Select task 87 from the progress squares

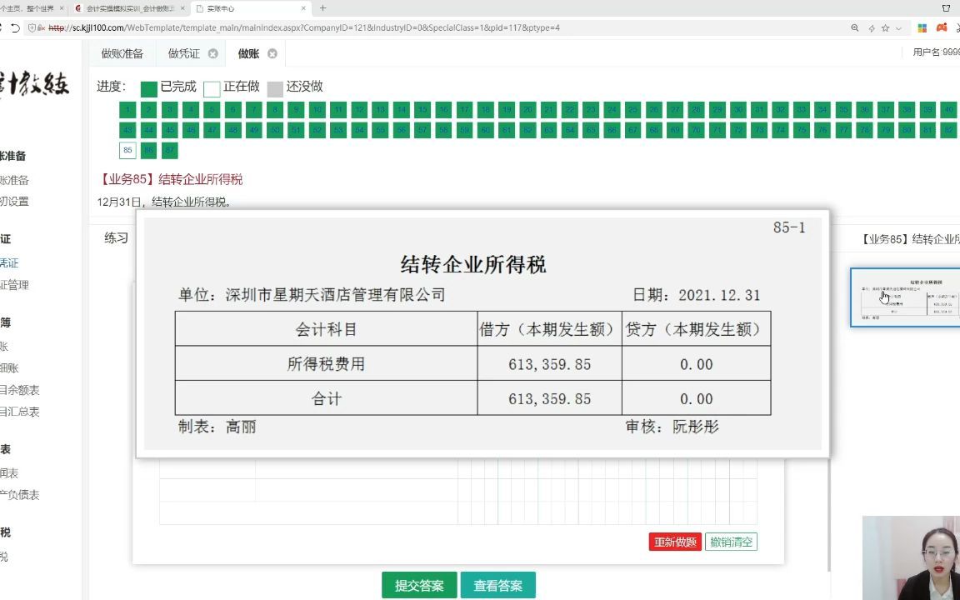coord(169,150)
